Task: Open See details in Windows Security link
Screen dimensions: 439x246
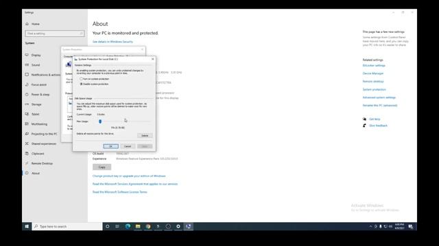Action: (x=112, y=42)
